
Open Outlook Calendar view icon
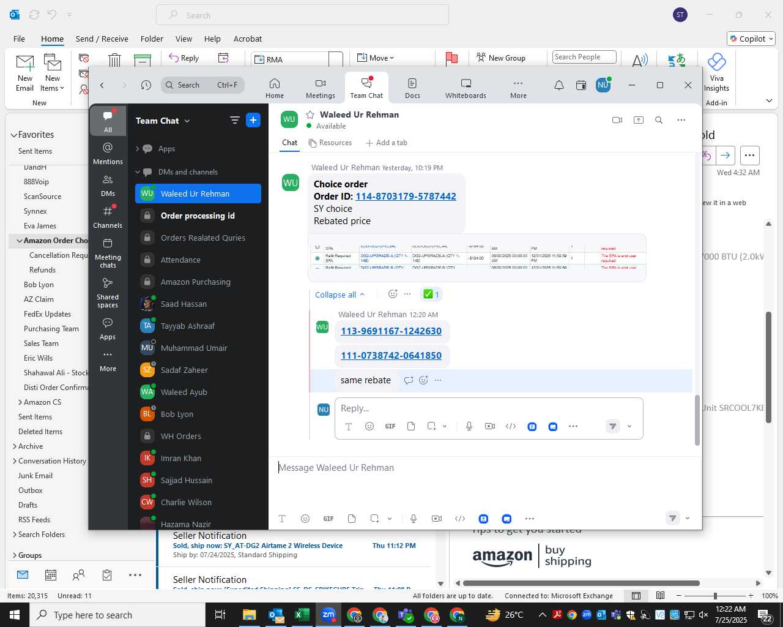[x=51, y=575]
